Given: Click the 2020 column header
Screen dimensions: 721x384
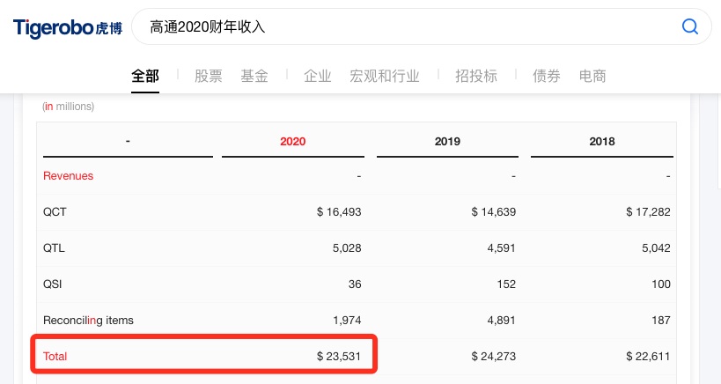Looking at the screenshot, I should [293, 141].
